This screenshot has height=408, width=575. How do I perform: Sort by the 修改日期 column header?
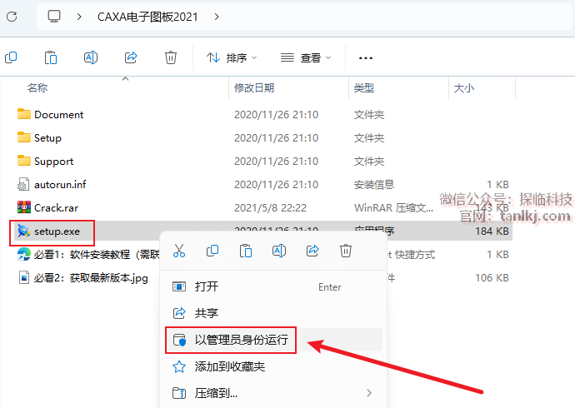pos(254,88)
